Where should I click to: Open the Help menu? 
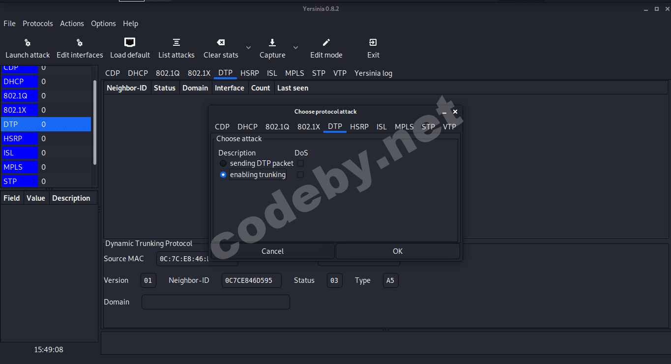point(130,24)
